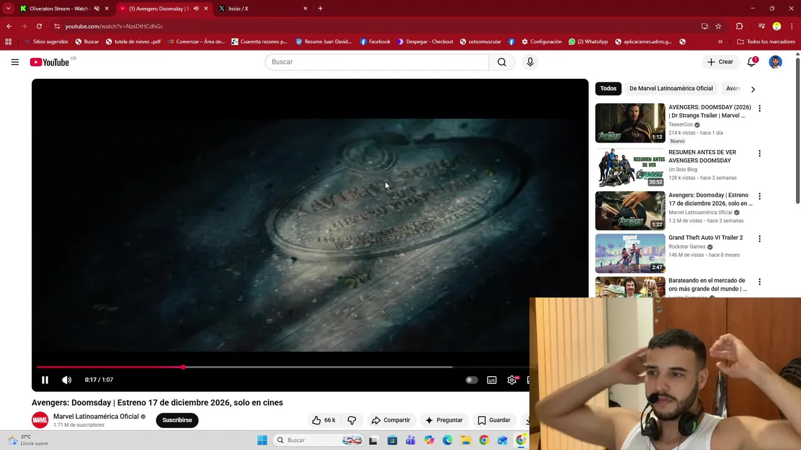The height and width of the screenshot is (450, 801).
Task: Go to the YouTube home logo
Action: coord(49,62)
